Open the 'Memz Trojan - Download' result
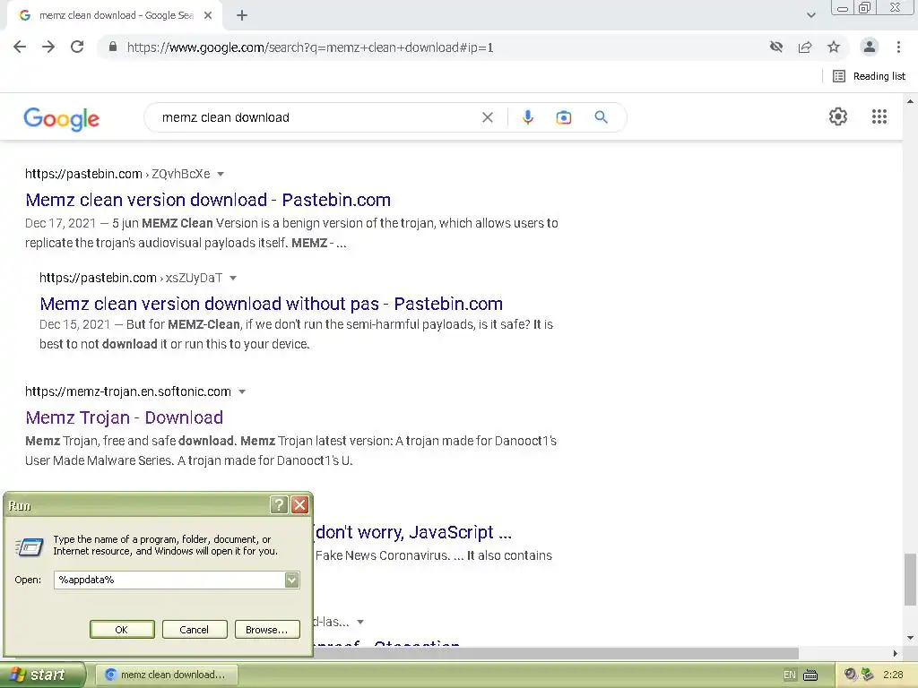This screenshot has width=918, height=688. [124, 417]
